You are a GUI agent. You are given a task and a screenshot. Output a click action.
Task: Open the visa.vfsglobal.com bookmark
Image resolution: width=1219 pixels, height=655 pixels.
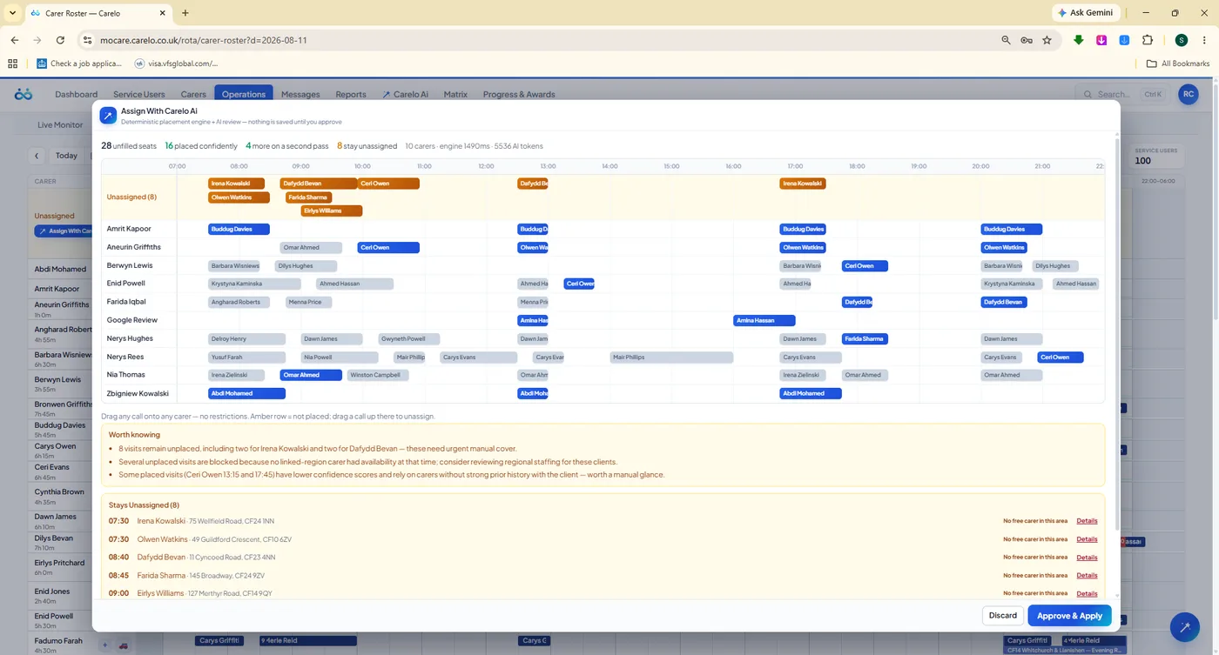click(x=176, y=63)
